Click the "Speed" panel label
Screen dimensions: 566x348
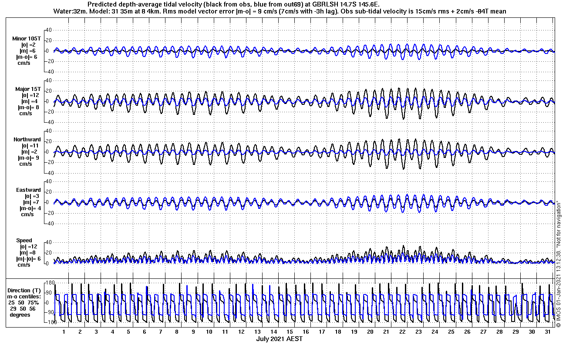pos(24,240)
